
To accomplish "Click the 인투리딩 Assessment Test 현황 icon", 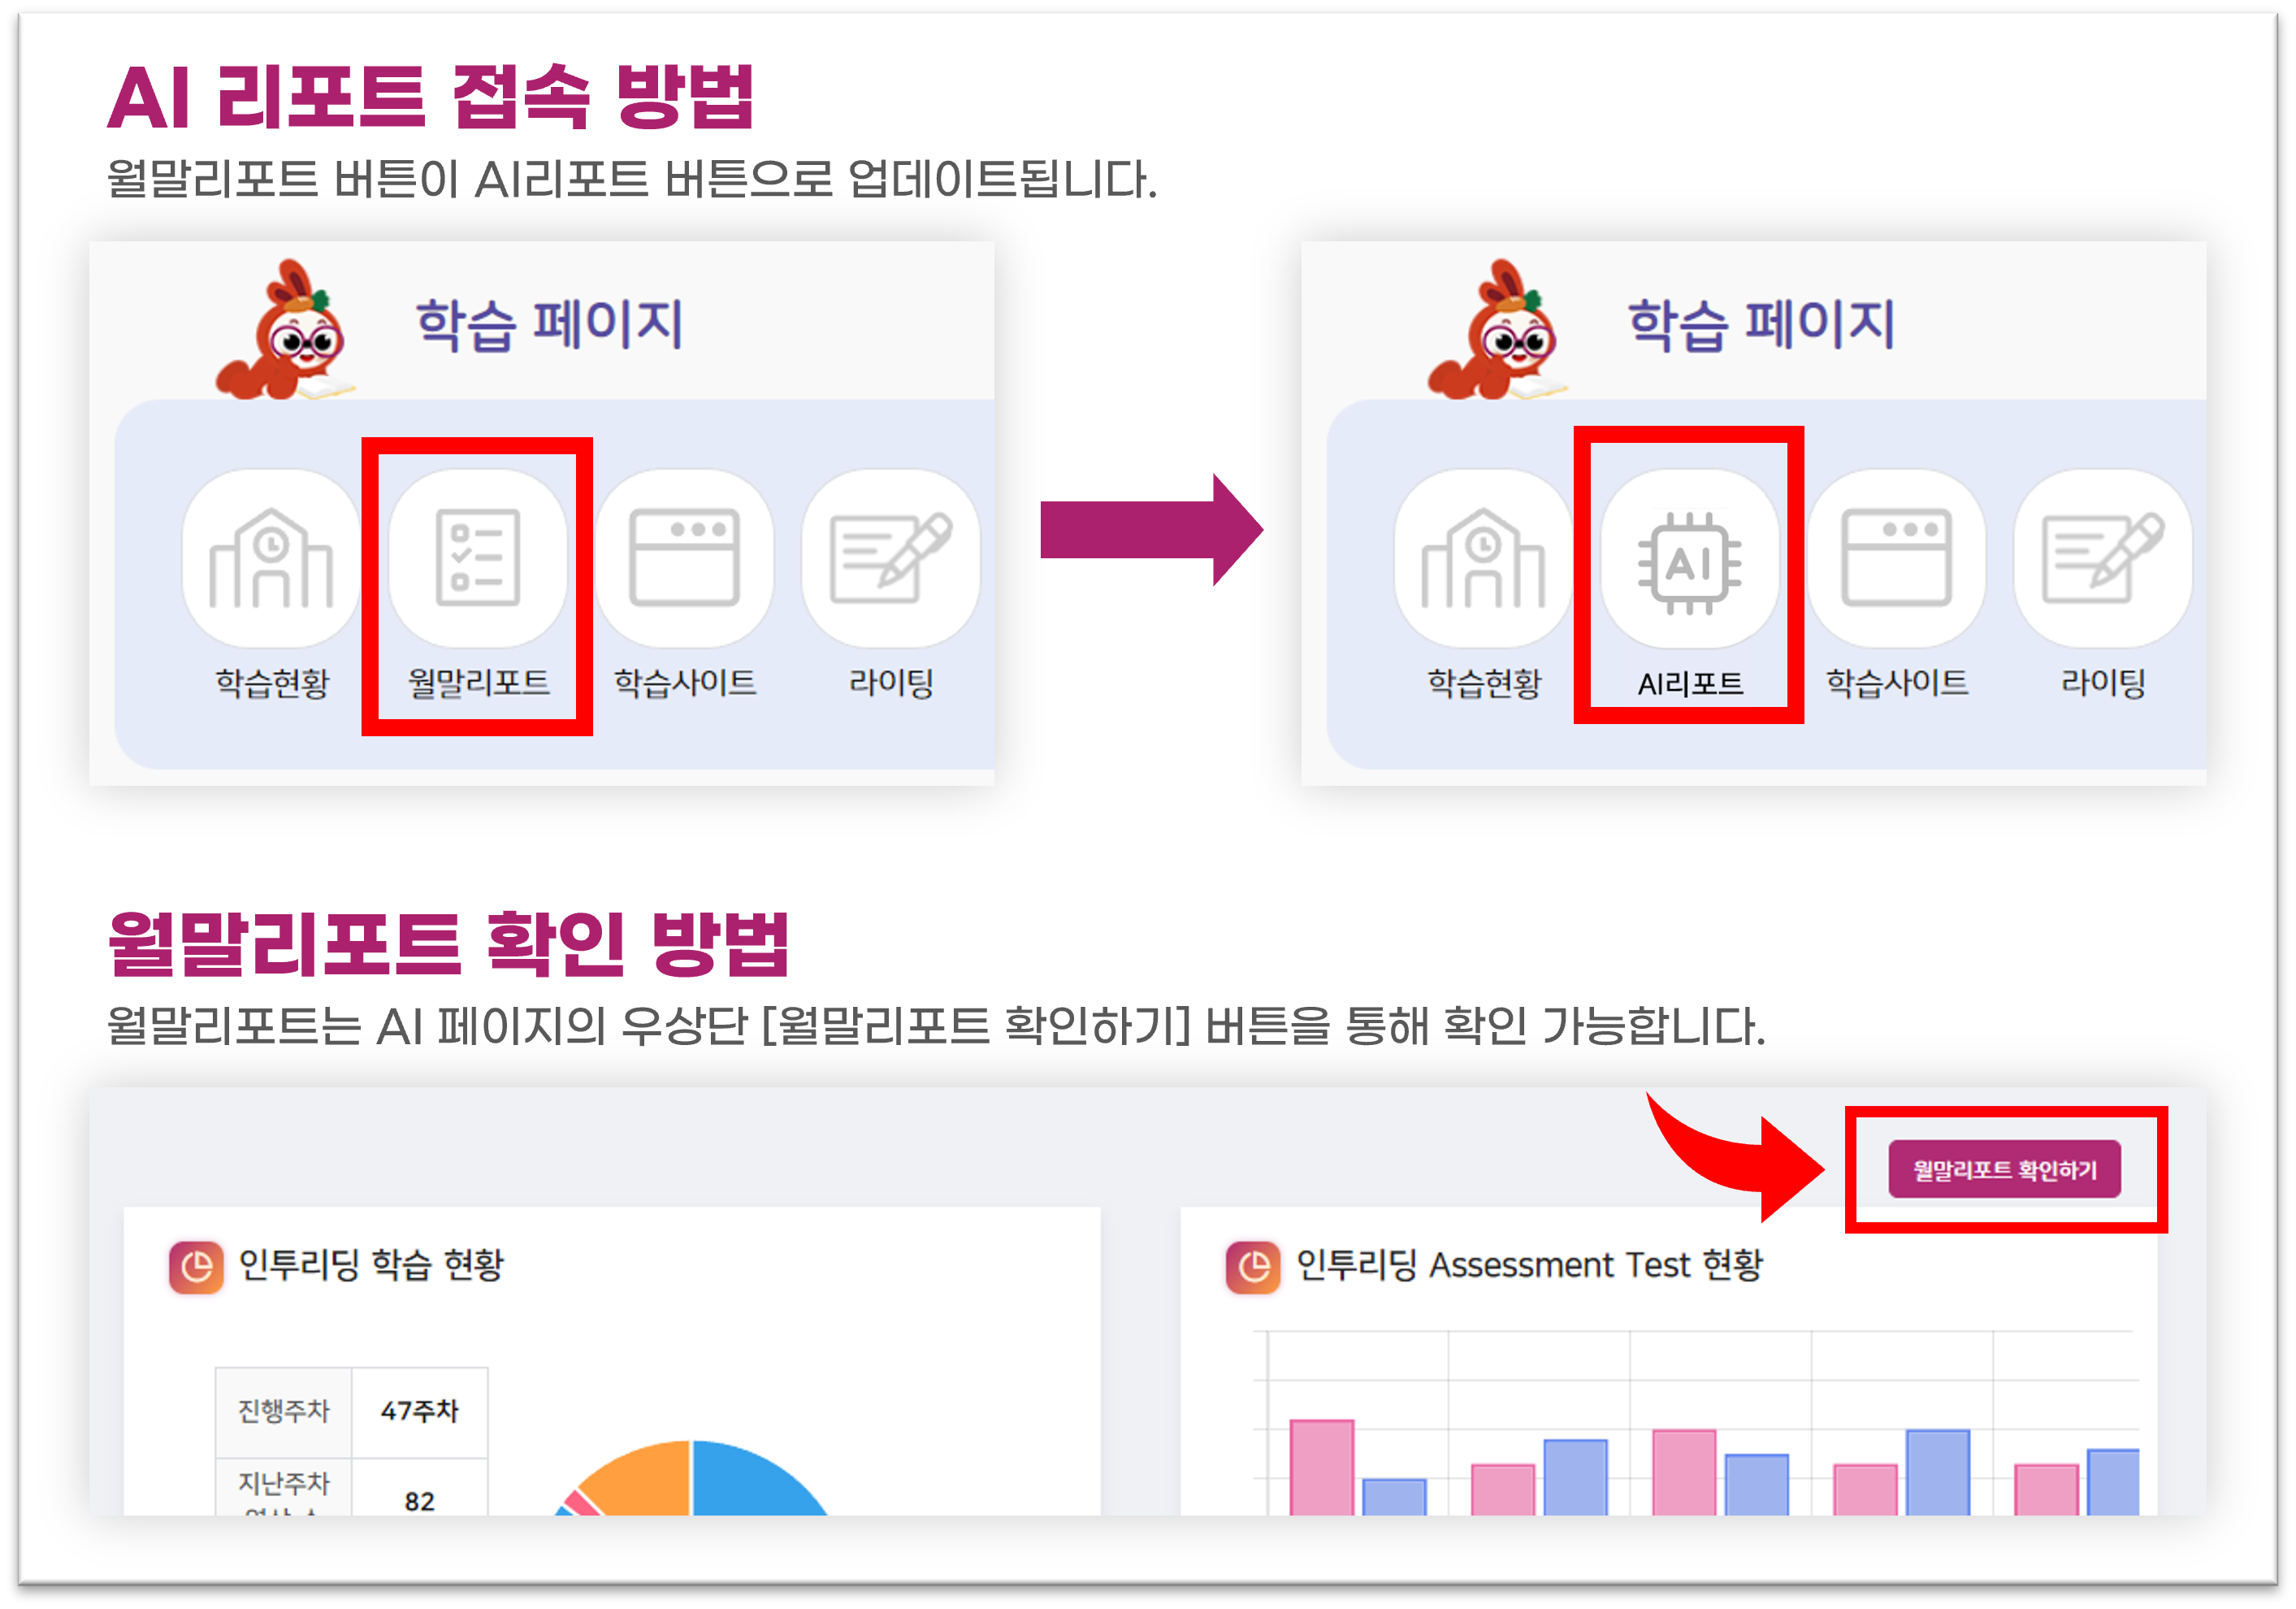I will tap(1253, 1267).
